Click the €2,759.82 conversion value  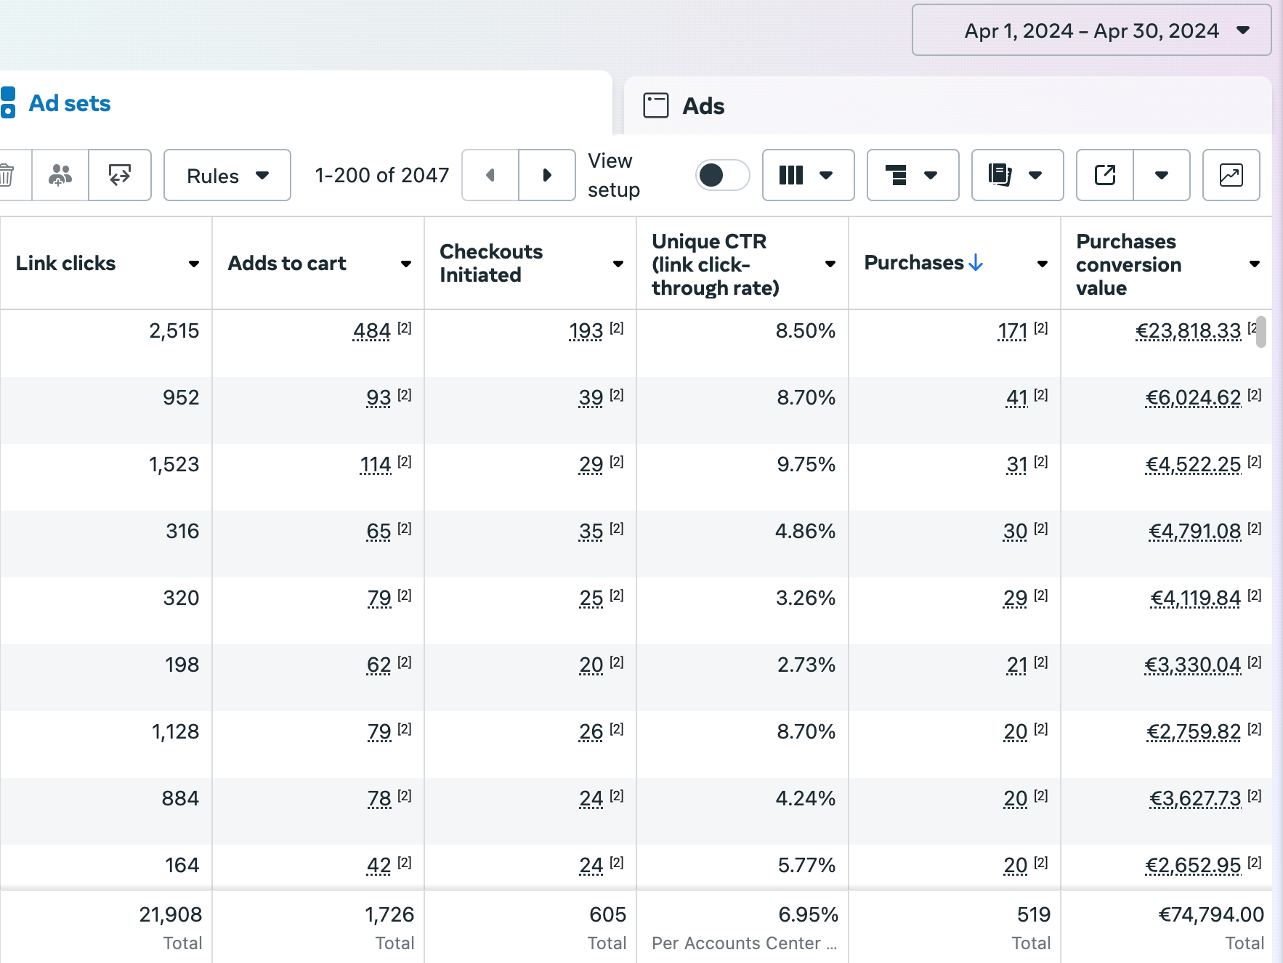click(x=1194, y=732)
